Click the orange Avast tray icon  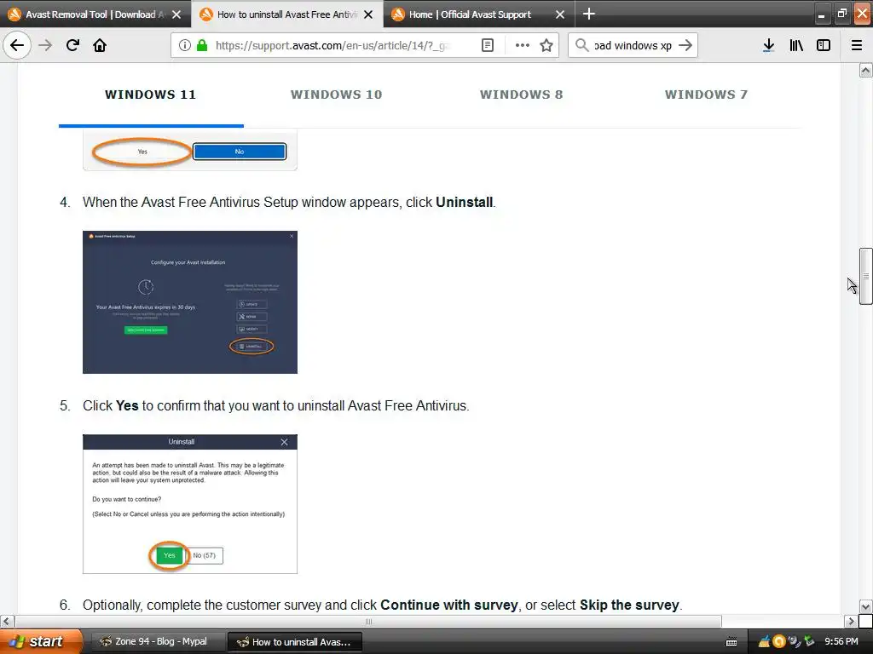coord(779,642)
